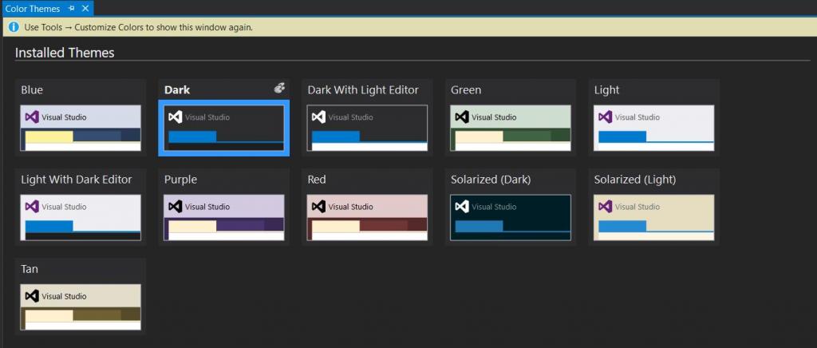This screenshot has width=817, height=348.
Task: Apply the Tan theme preview
Action: pos(81,307)
